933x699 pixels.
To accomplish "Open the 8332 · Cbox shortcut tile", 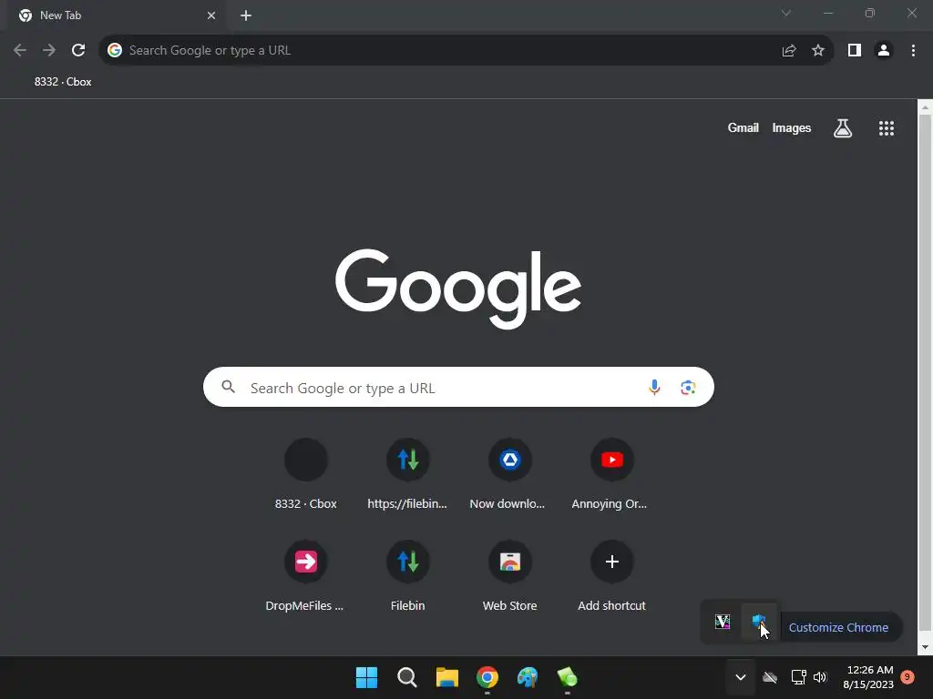I will tap(306, 475).
